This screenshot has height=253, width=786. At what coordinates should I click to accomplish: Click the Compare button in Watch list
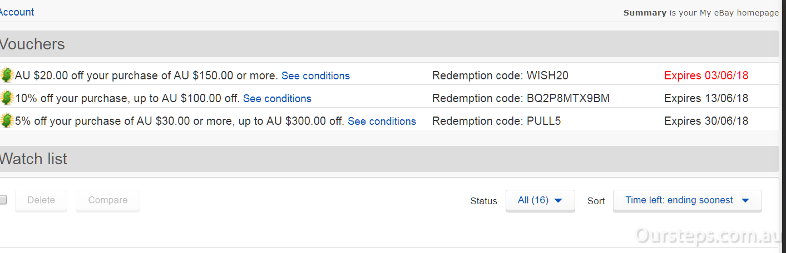108,200
